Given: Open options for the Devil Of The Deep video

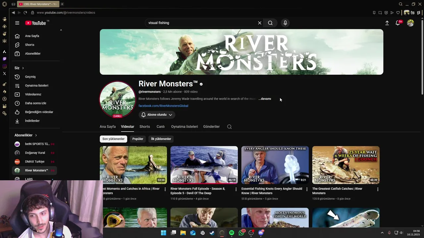Looking at the screenshot, I should coord(236,189).
